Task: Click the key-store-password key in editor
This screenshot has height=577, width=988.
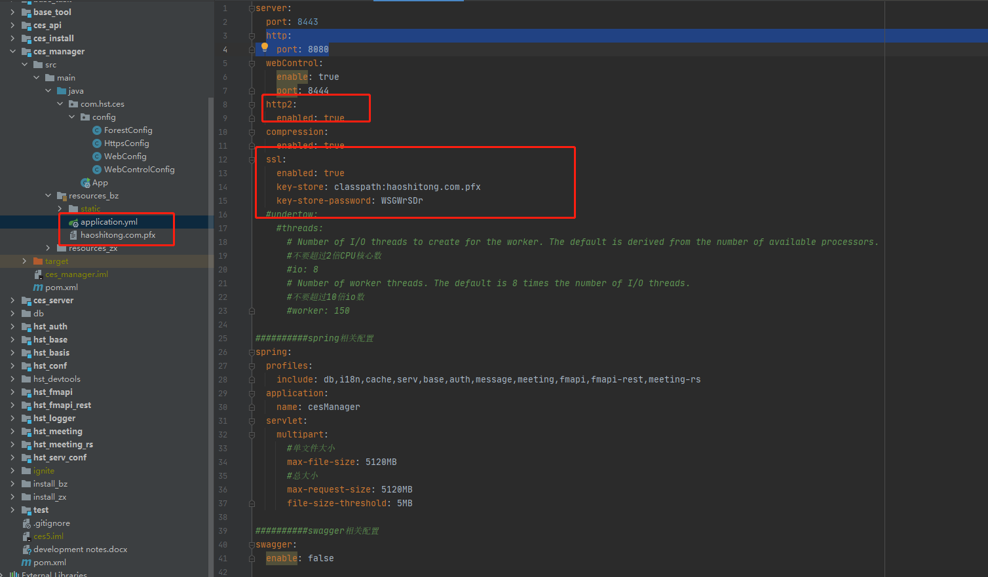Action: point(324,201)
